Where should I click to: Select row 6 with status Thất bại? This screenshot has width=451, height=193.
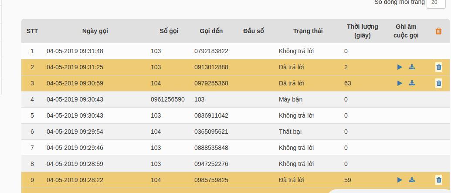(235, 132)
